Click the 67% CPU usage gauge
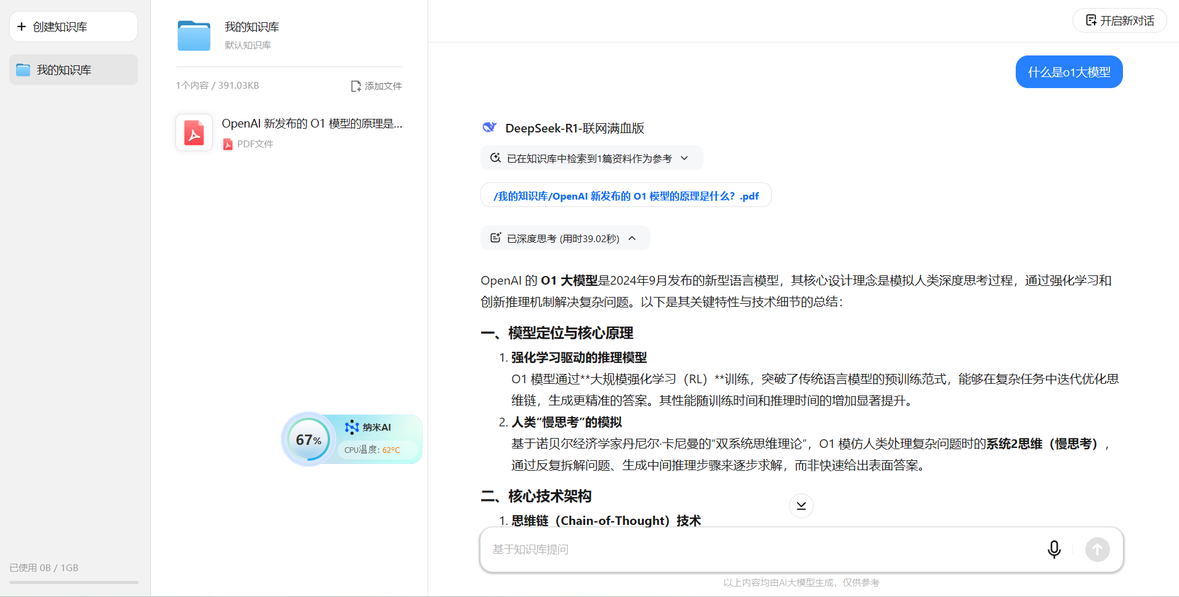1179x597 pixels. coord(309,439)
